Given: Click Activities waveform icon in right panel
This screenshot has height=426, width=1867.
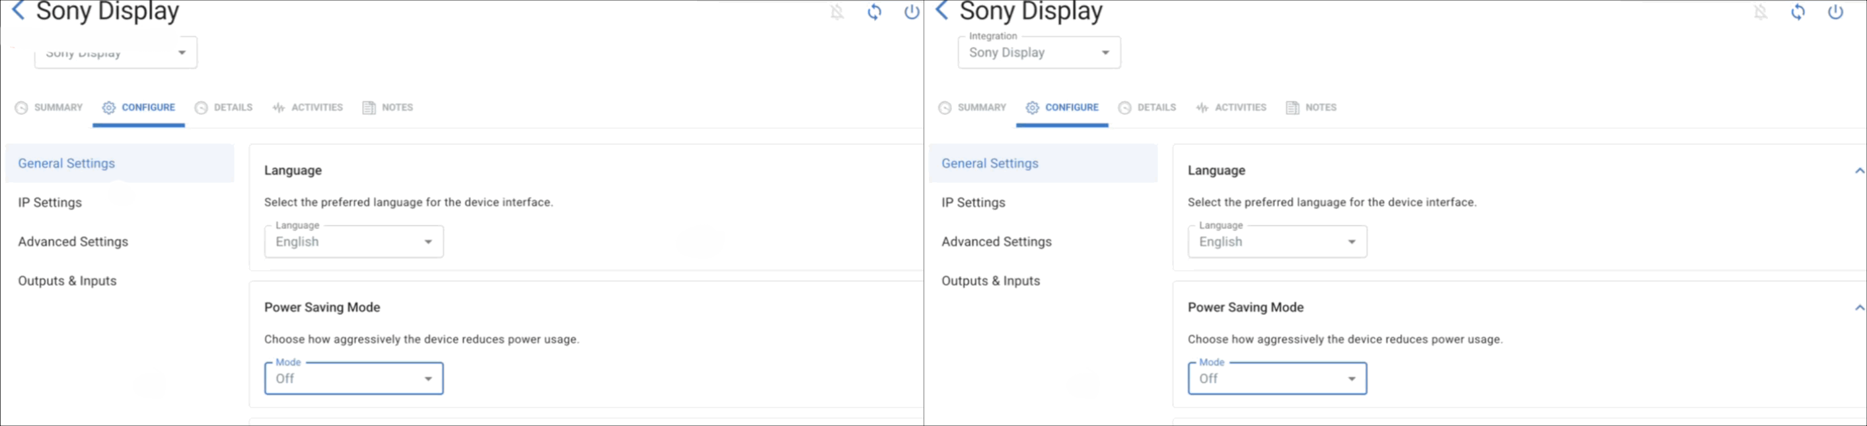Looking at the screenshot, I should (x=1202, y=108).
